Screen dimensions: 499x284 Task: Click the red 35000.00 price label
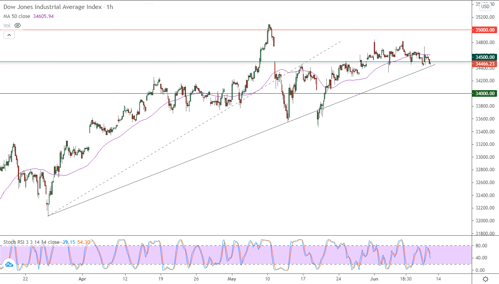point(484,30)
